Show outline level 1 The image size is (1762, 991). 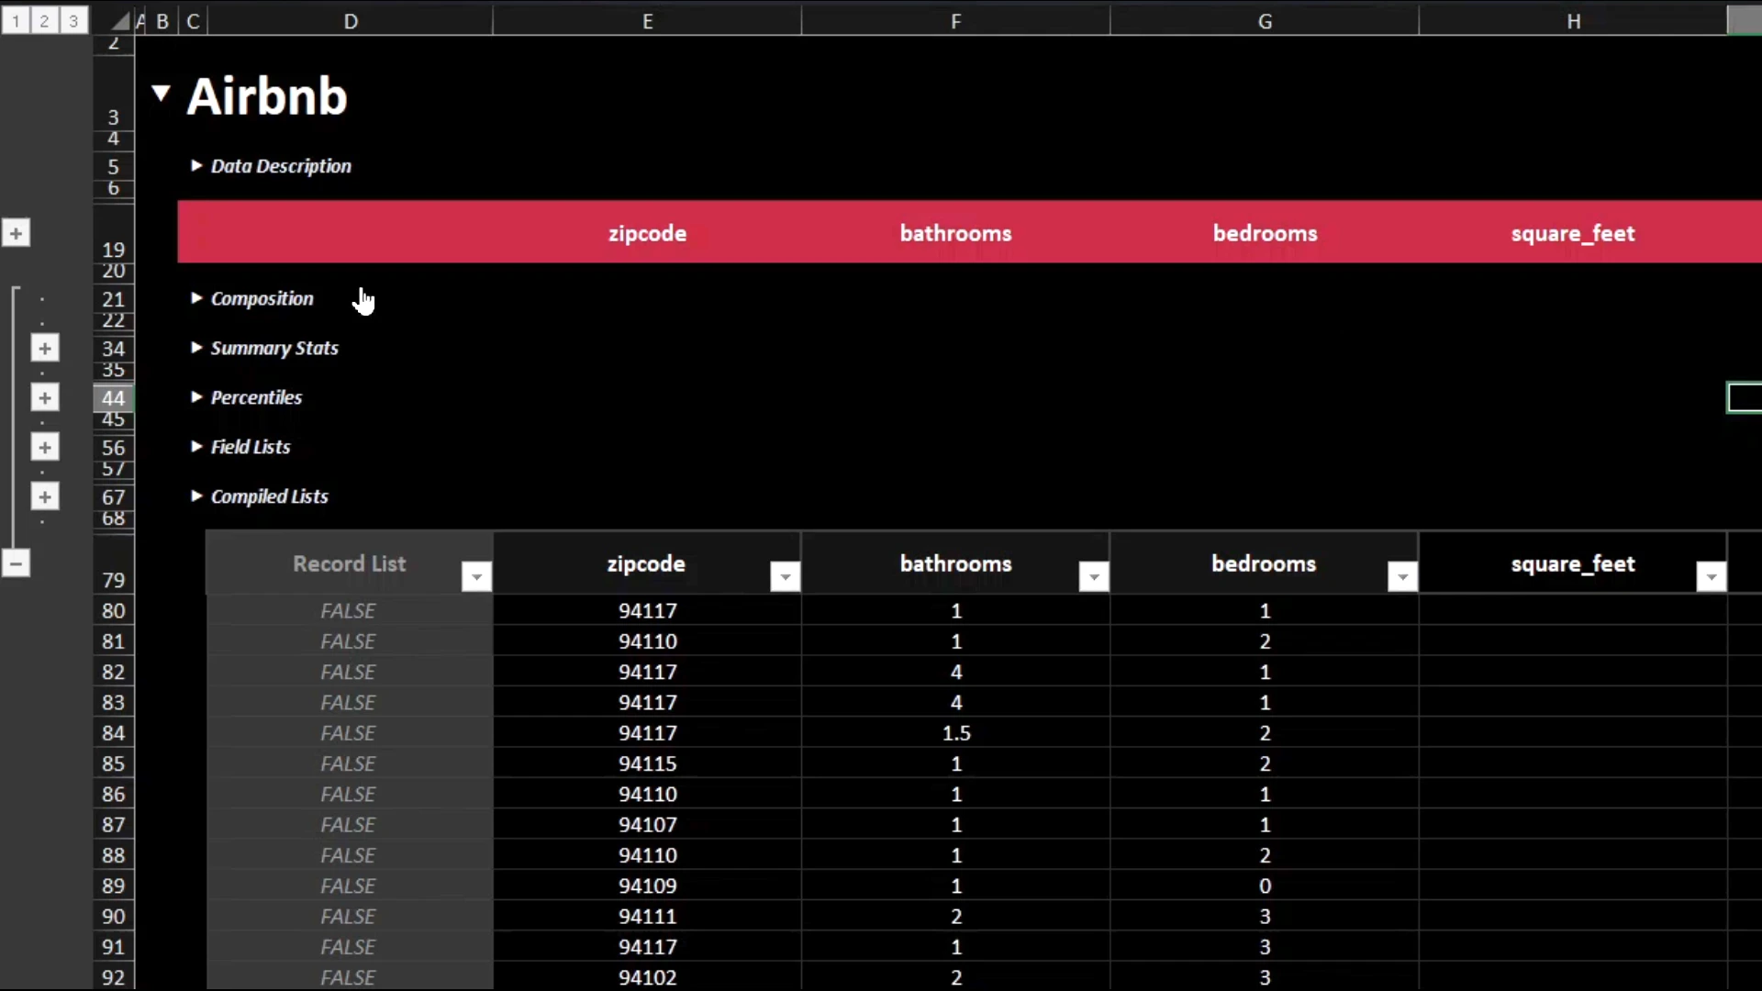[x=16, y=21]
